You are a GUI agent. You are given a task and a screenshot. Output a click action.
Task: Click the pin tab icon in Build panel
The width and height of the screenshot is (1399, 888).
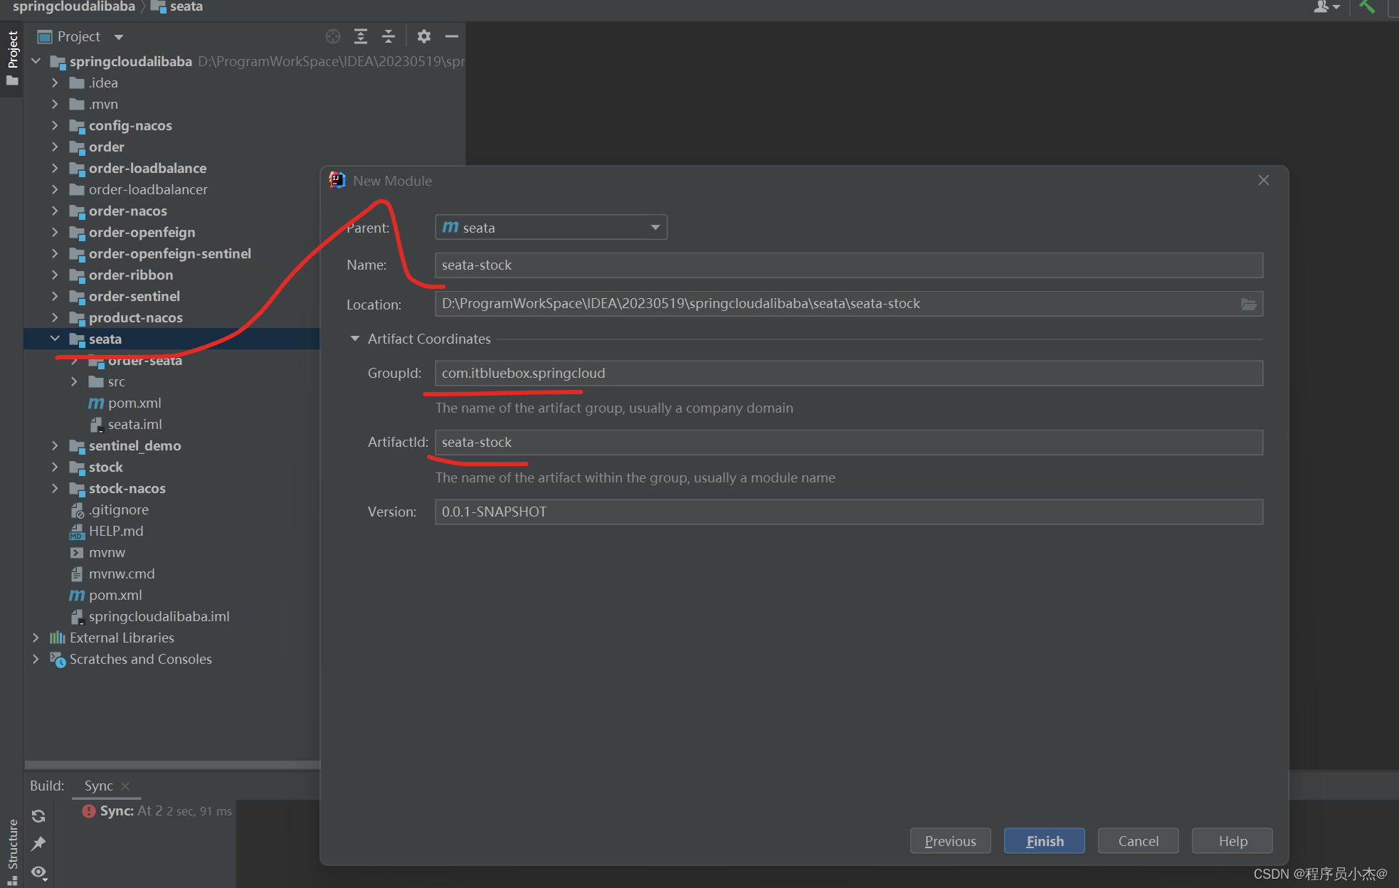(38, 844)
